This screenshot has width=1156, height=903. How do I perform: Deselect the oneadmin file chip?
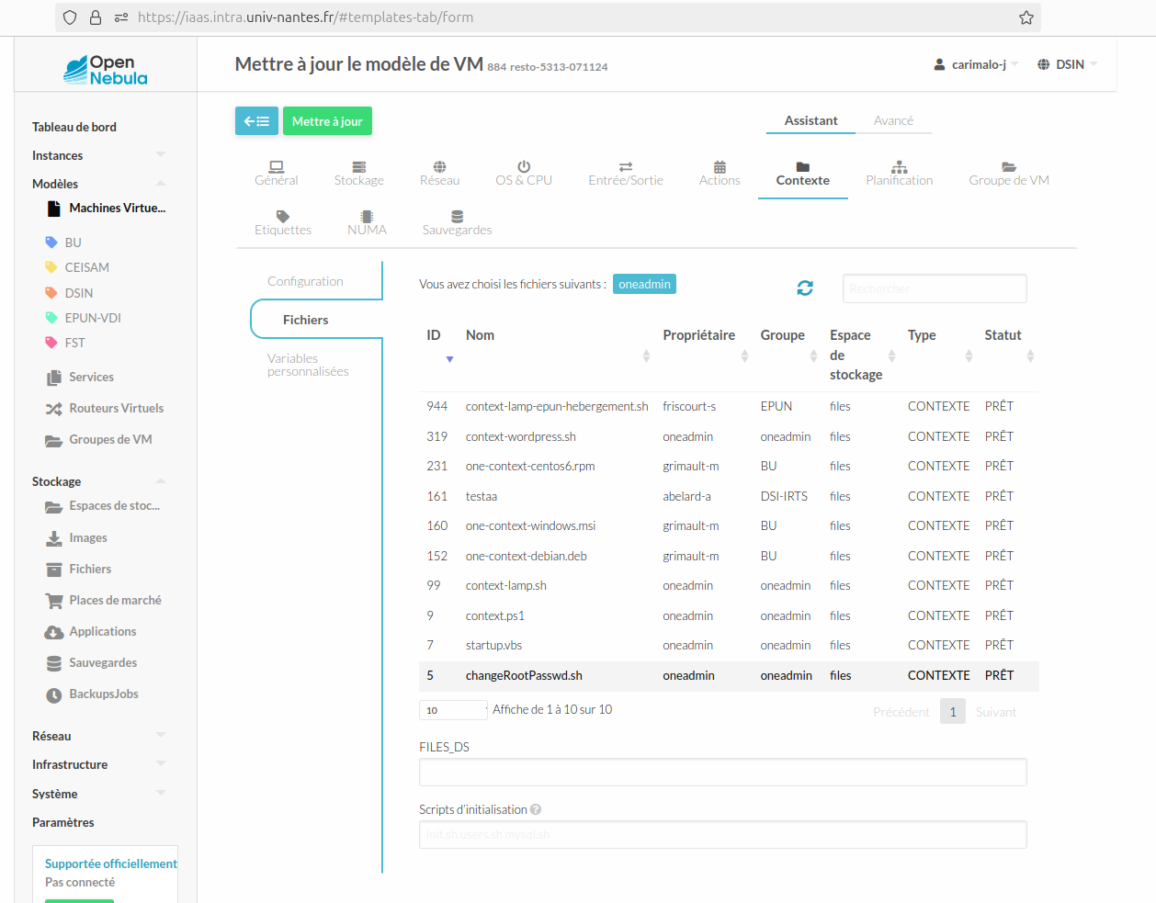[644, 284]
